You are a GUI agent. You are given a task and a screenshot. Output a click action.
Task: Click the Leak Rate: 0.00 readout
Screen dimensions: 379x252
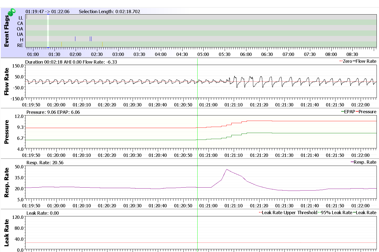(42, 213)
